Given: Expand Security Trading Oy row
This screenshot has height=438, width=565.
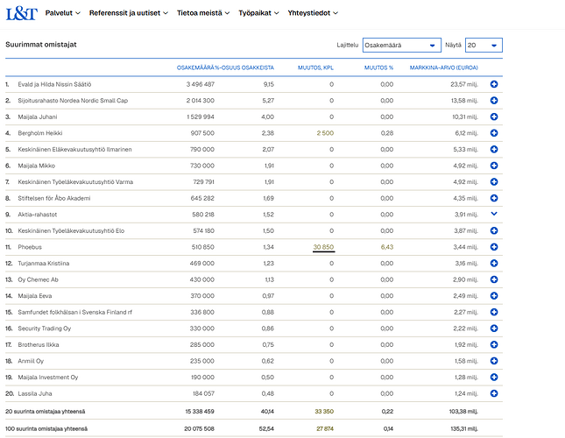Looking at the screenshot, I should [494, 328].
